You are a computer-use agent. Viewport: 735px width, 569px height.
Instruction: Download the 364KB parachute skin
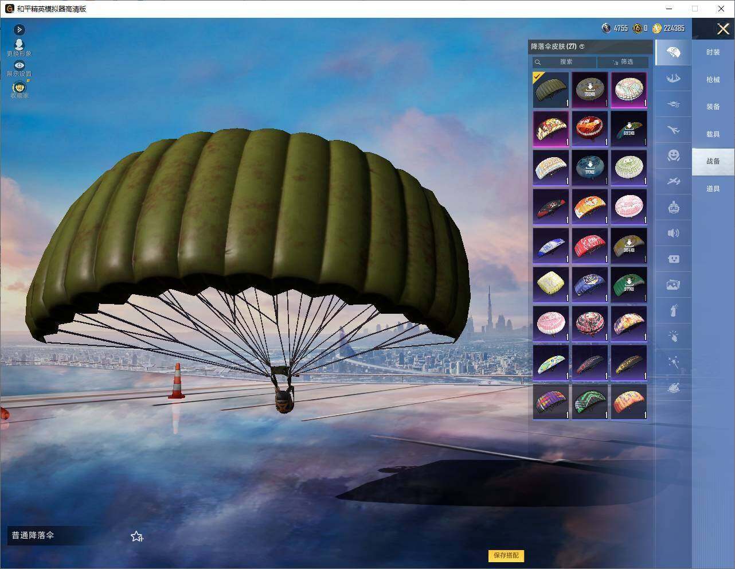[x=629, y=245]
